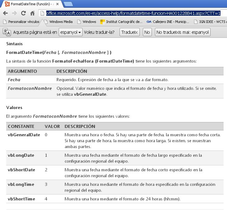Click the vbLongDate constant
The image size is (227, 210).
tap(21, 155)
